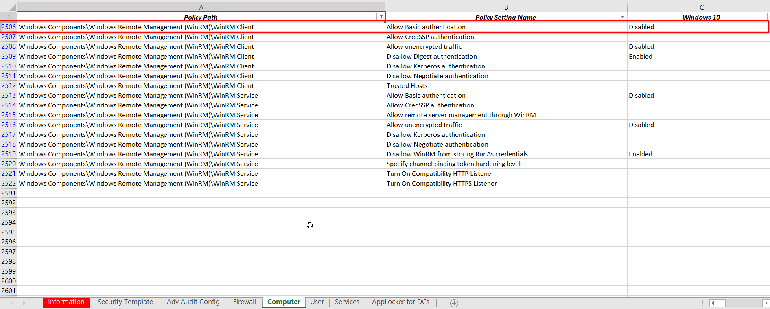Select row 2518 Disallow Negotiate authentication cell
Image resolution: width=770 pixels, height=309 pixels.
point(506,144)
